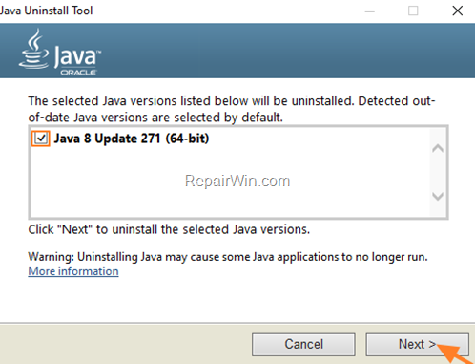Screen dimensions: 475x364
Task: Open the More information link
Action: 73,271
